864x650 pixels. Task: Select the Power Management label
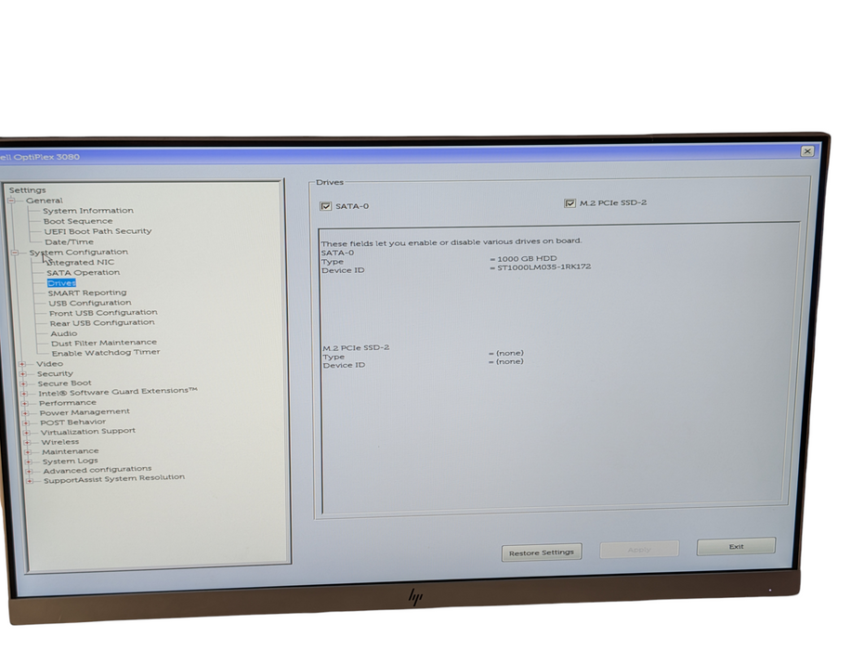(x=85, y=412)
